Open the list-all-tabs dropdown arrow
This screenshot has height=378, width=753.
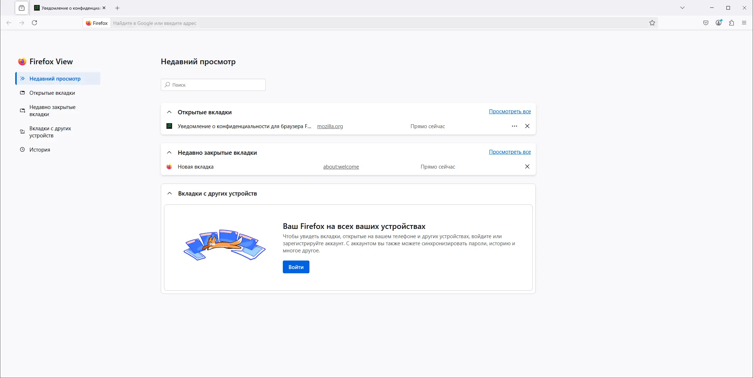[682, 7]
